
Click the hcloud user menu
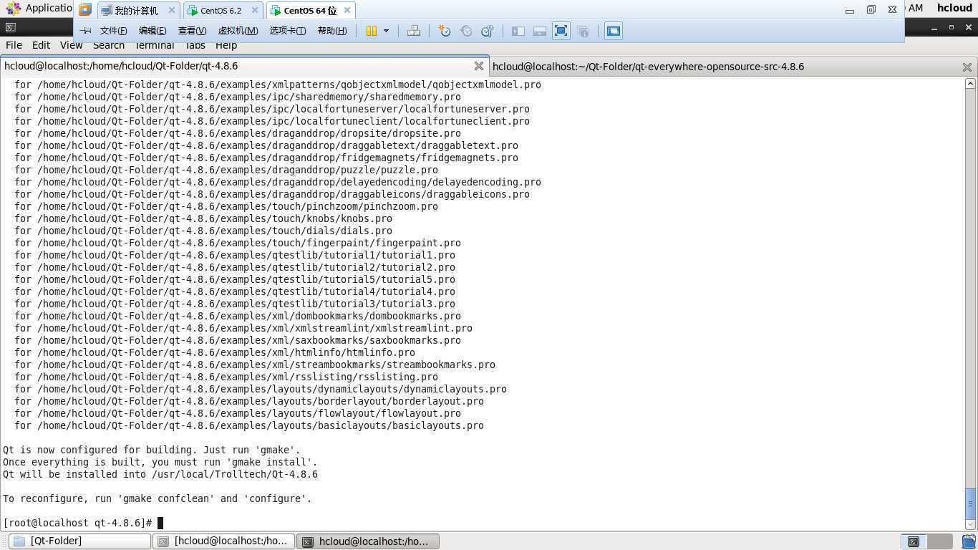pyautogui.click(x=954, y=8)
